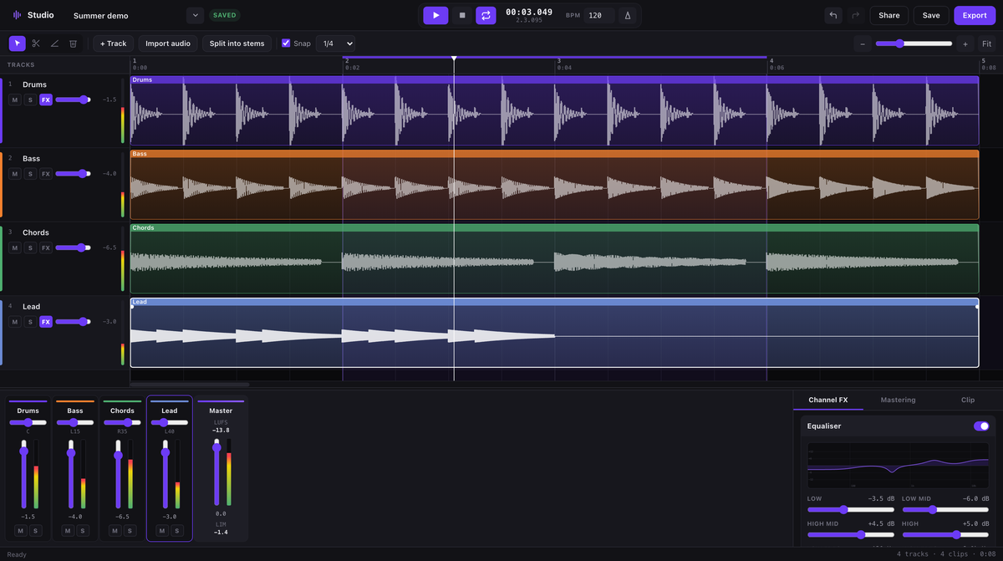The width and height of the screenshot is (1003, 561).
Task: Stop playback with the stop button
Action: tap(462, 15)
